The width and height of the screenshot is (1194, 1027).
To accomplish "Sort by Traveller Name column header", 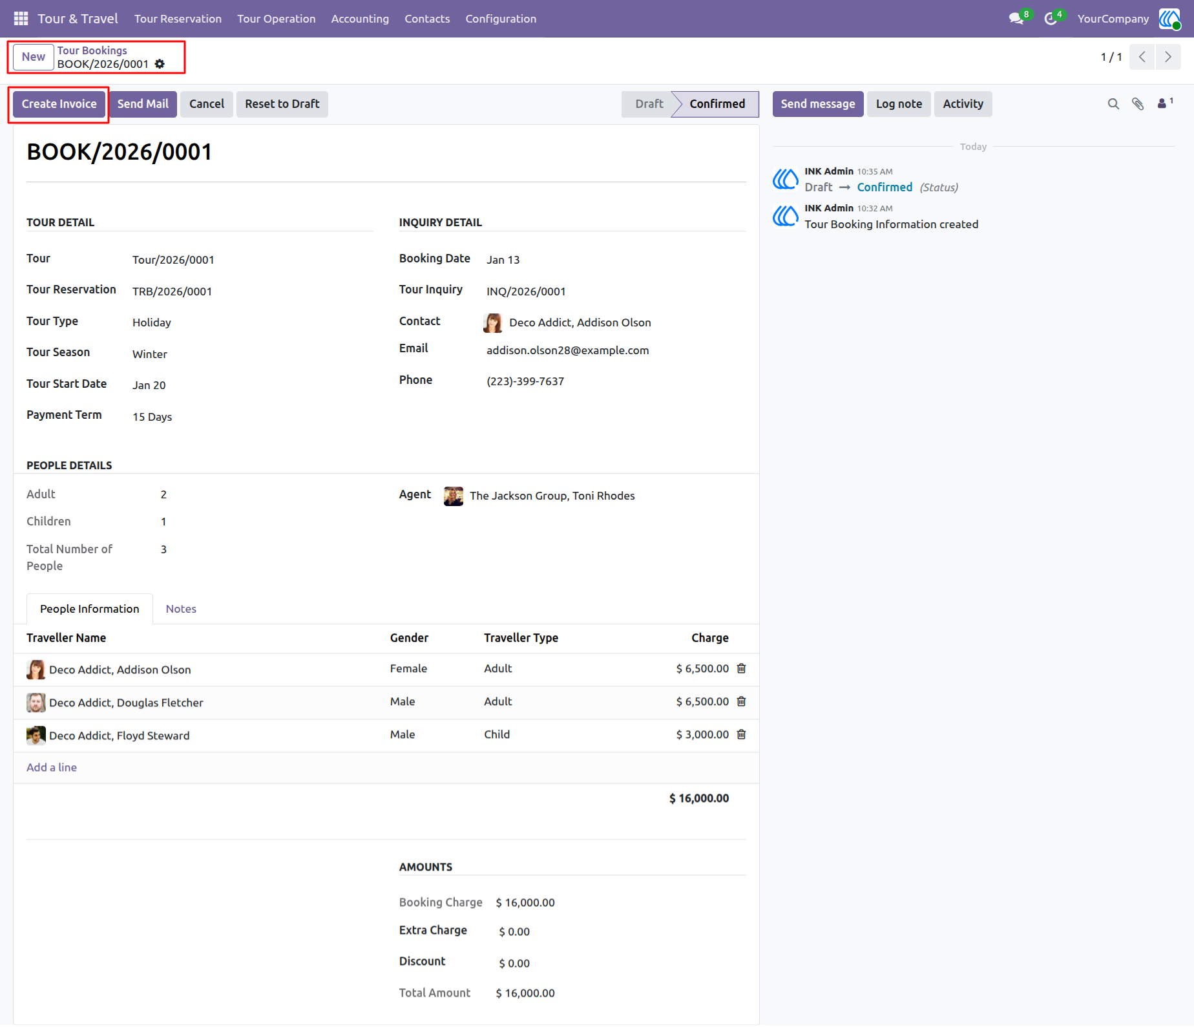I will [66, 638].
